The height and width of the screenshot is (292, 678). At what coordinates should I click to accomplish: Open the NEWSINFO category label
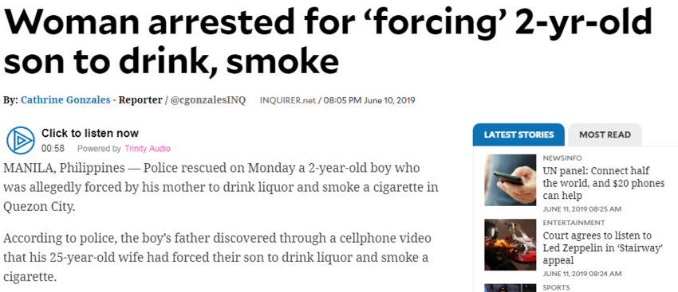[562, 158]
